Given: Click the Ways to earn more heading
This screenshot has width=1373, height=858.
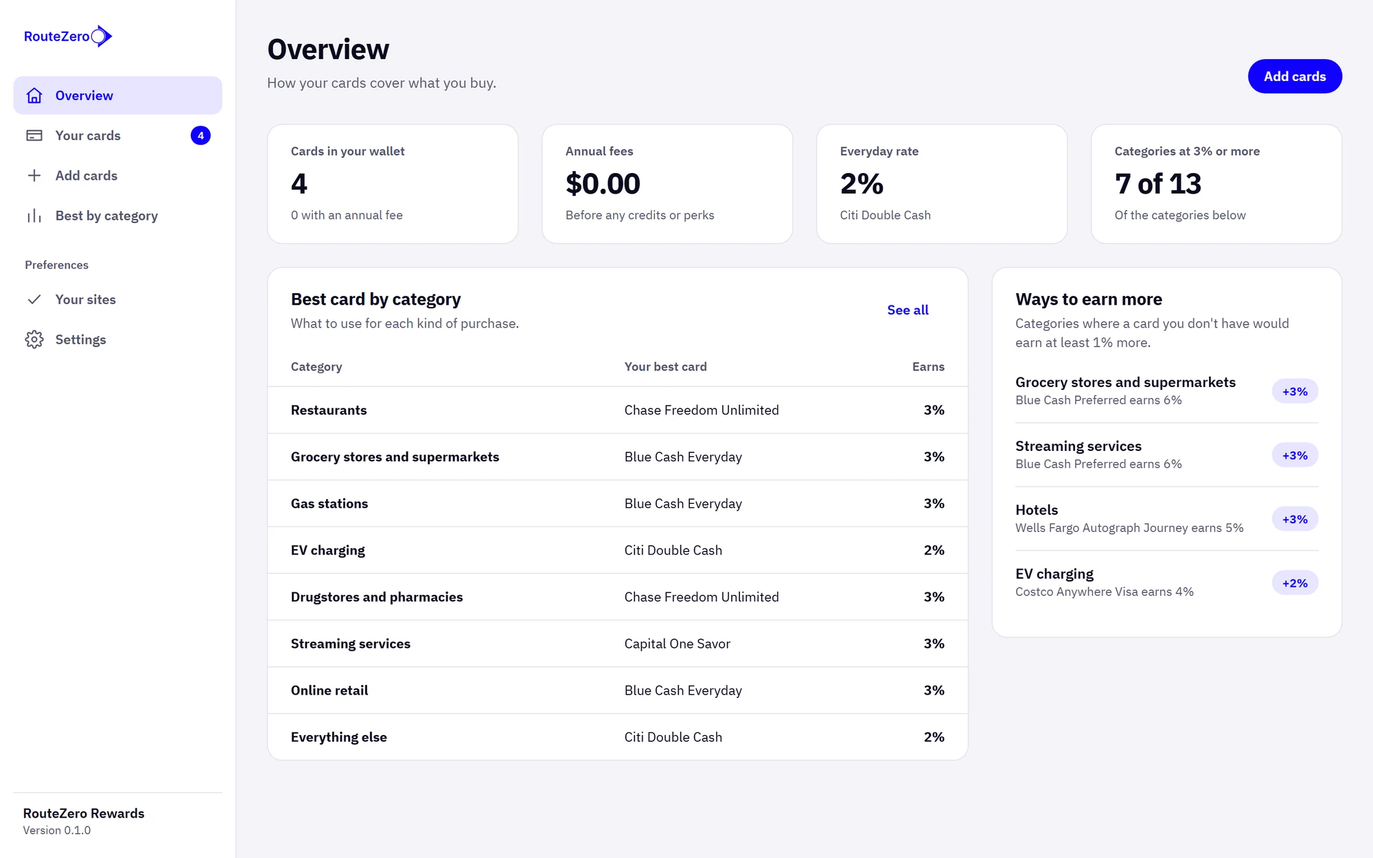Looking at the screenshot, I should click(x=1089, y=299).
